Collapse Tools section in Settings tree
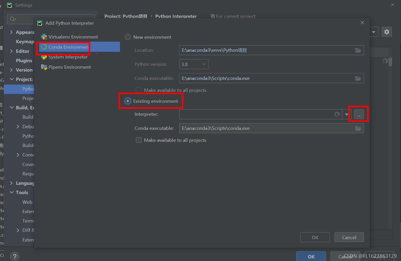Screen dimensions: 401x261 tap(12, 192)
